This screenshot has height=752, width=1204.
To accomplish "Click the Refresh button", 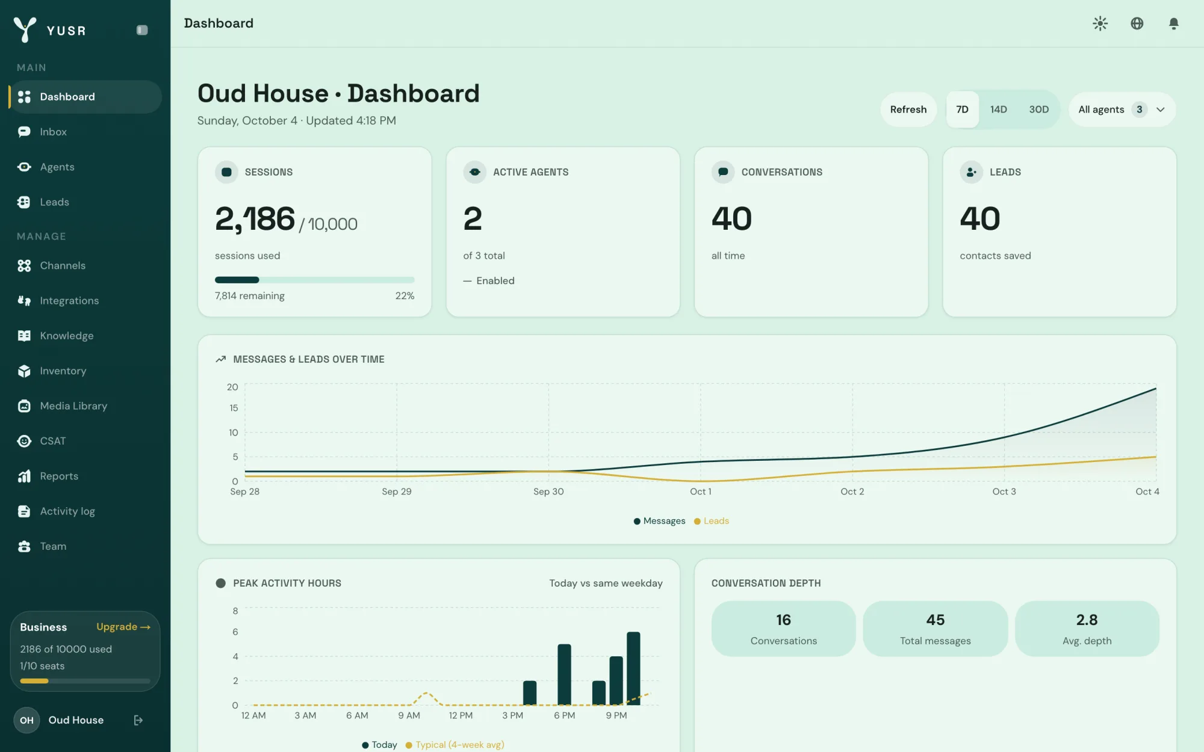I will click(x=908, y=109).
